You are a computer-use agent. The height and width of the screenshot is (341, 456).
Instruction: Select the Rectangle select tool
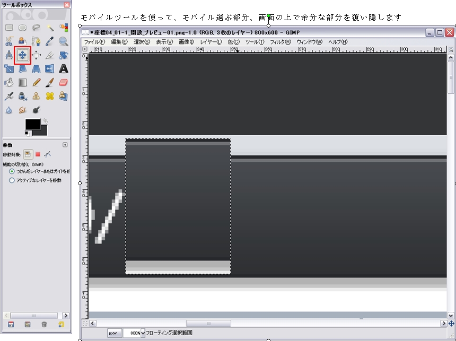point(9,28)
